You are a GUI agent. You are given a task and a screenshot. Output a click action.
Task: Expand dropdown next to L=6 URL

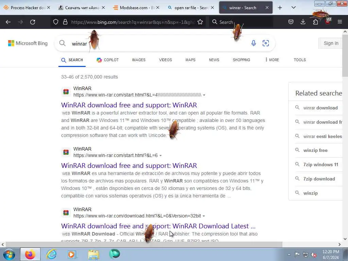[160, 156]
